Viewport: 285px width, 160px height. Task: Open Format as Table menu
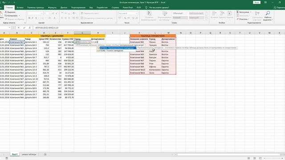[165, 16]
